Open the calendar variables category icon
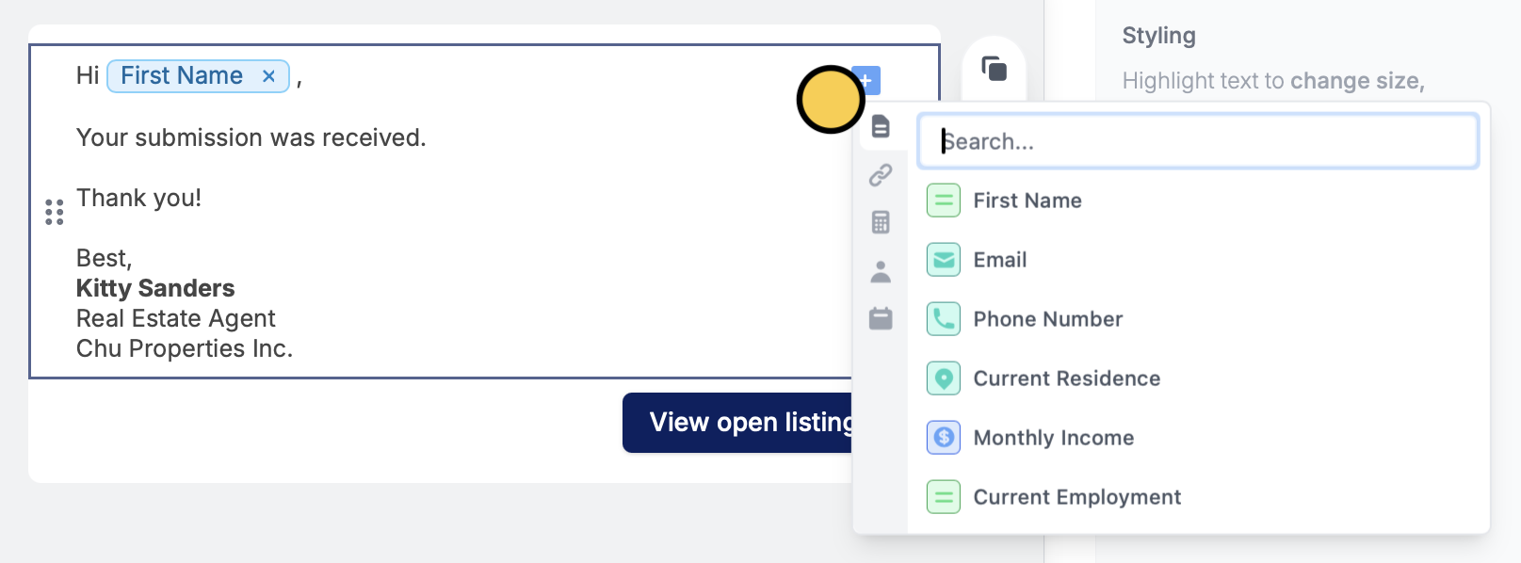Viewport: 1521px width, 563px height. tap(881, 318)
